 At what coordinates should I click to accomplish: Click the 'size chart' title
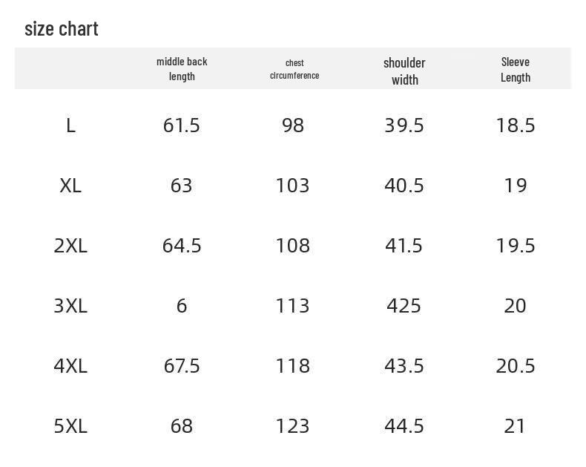[x=62, y=29]
